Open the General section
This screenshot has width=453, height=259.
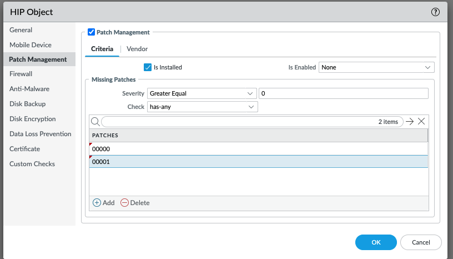(x=21, y=30)
